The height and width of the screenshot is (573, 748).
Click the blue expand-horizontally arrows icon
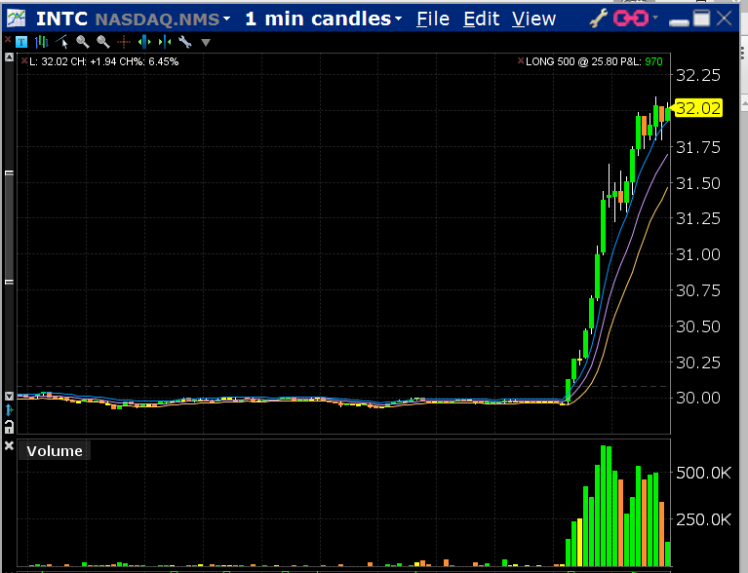tap(144, 41)
